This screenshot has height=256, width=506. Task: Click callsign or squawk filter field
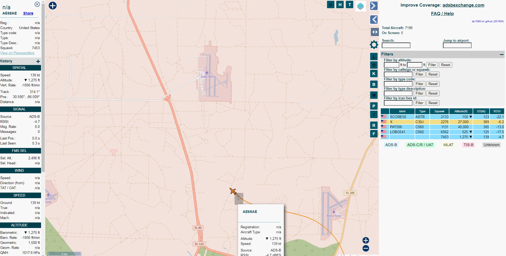pos(398,74)
